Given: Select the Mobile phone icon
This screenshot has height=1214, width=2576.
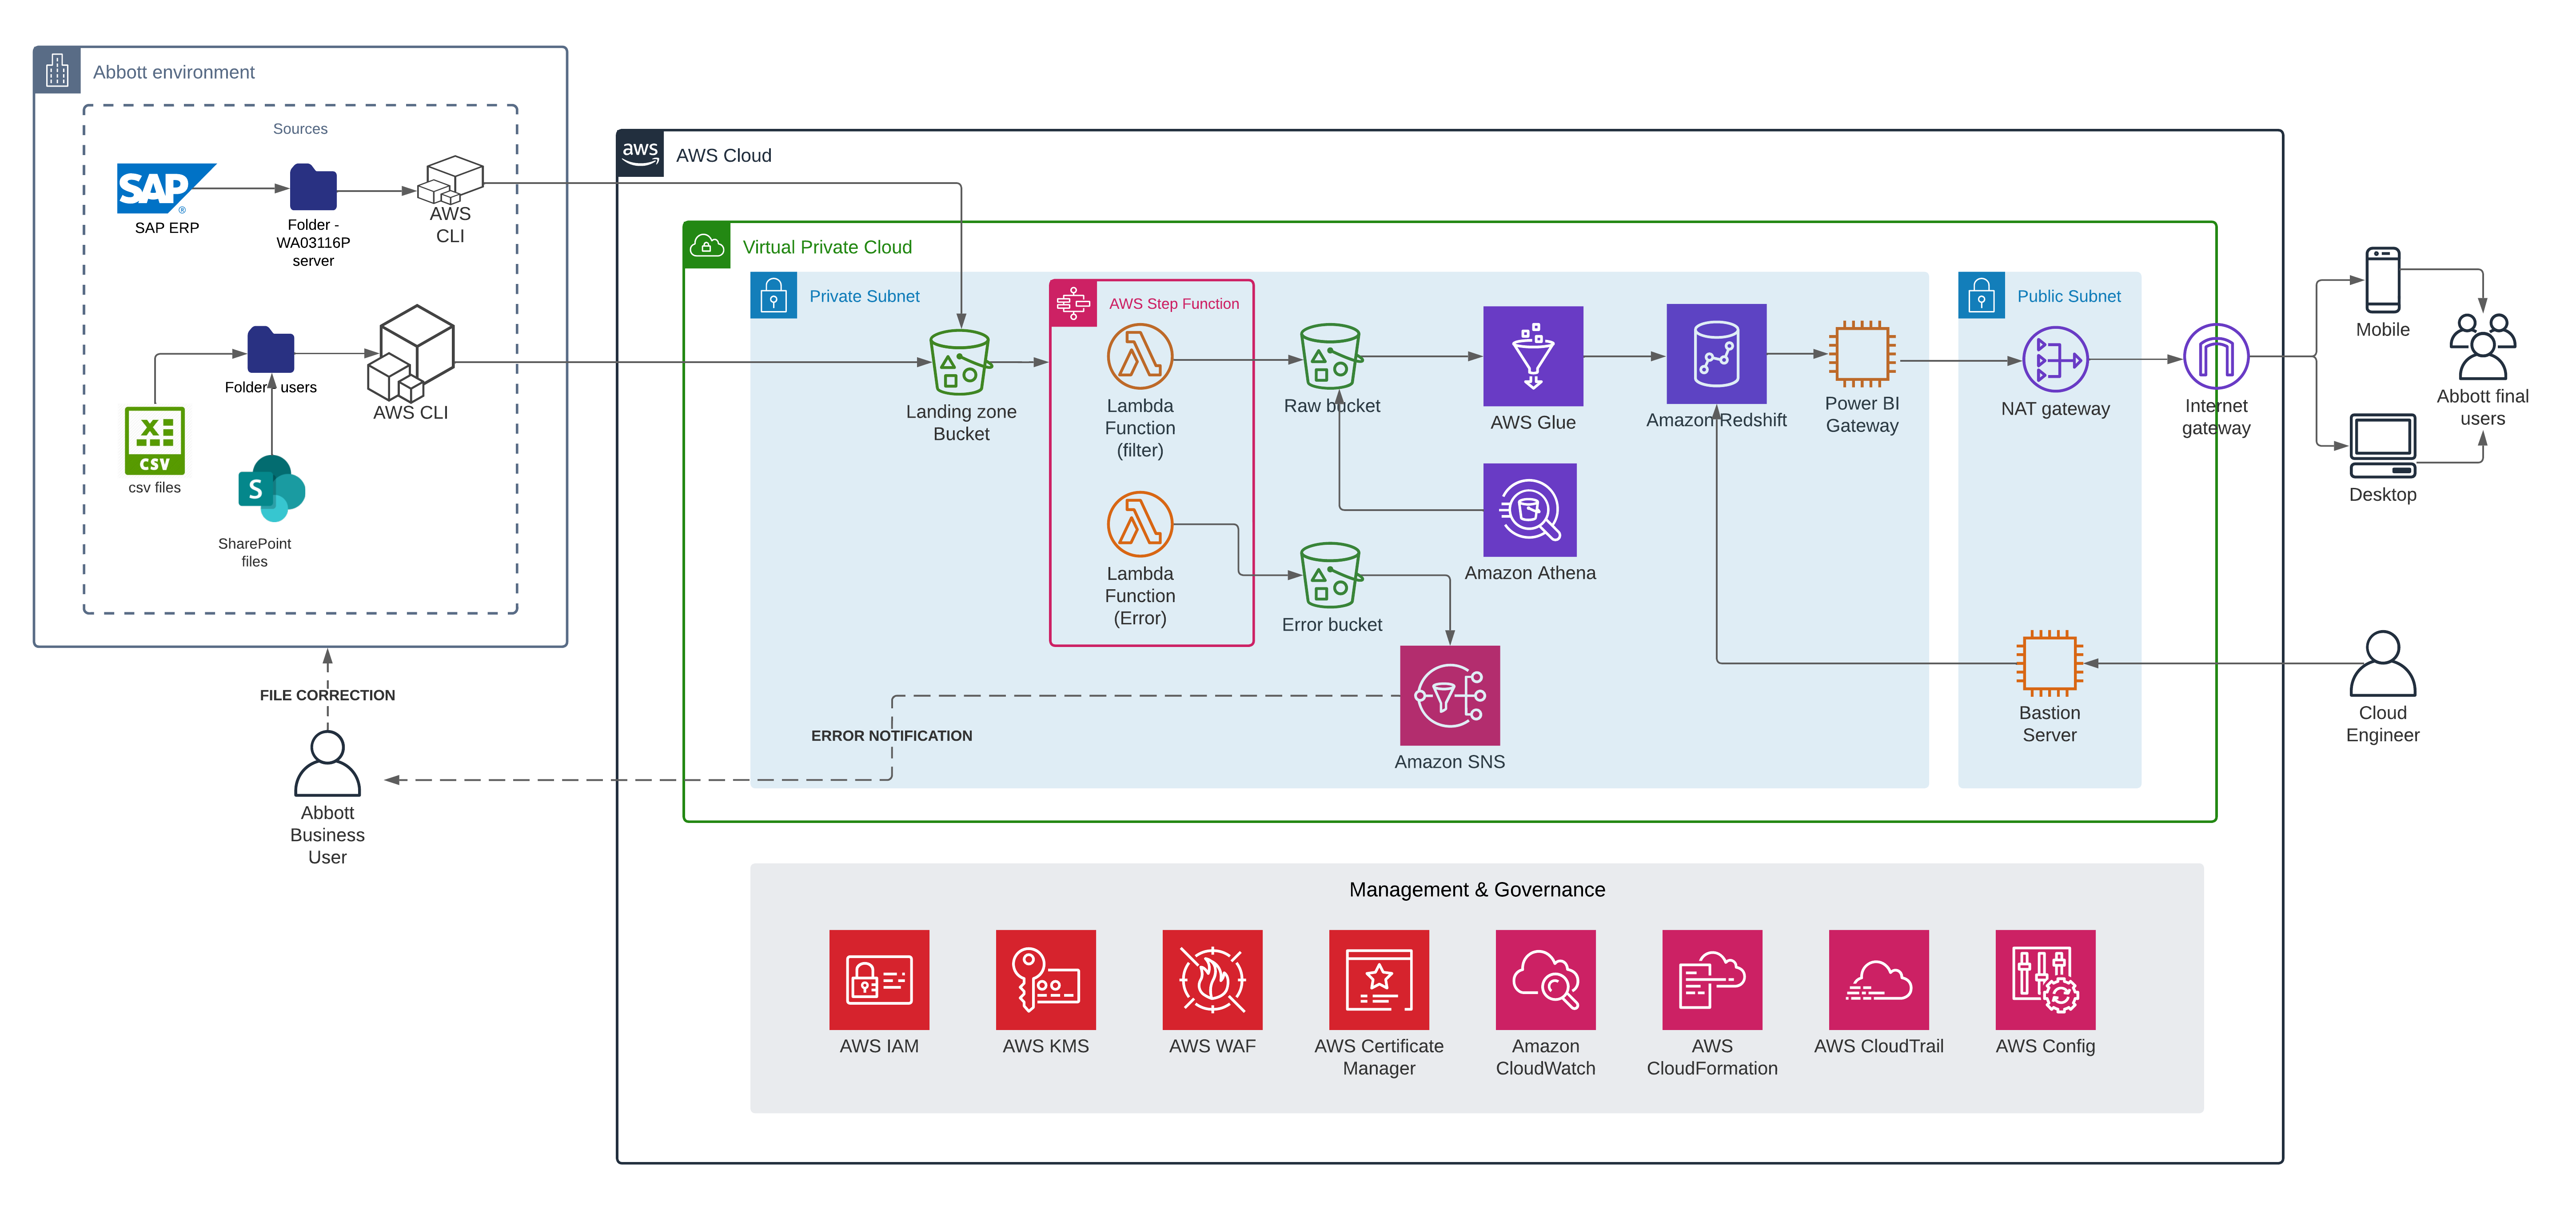Looking at the screenshot, I should click(2383, 280).
